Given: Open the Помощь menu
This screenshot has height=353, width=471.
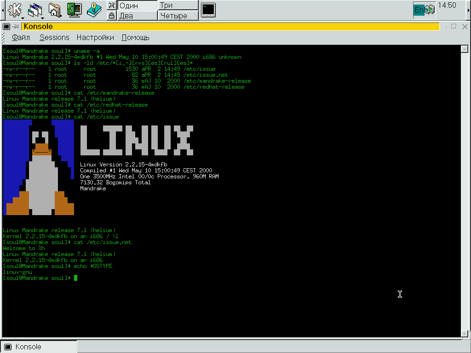Looking at the screenshot, I should (x=136, y=38).
